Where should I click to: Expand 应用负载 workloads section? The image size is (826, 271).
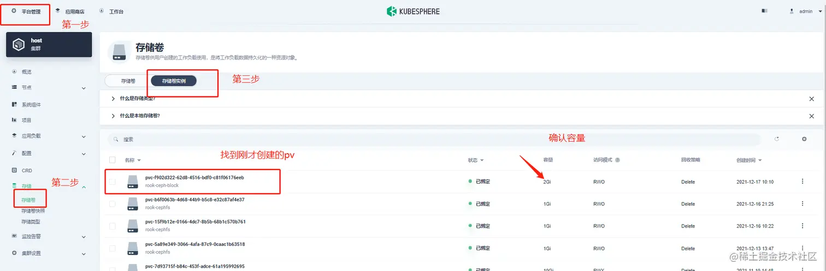pos(49,136)
